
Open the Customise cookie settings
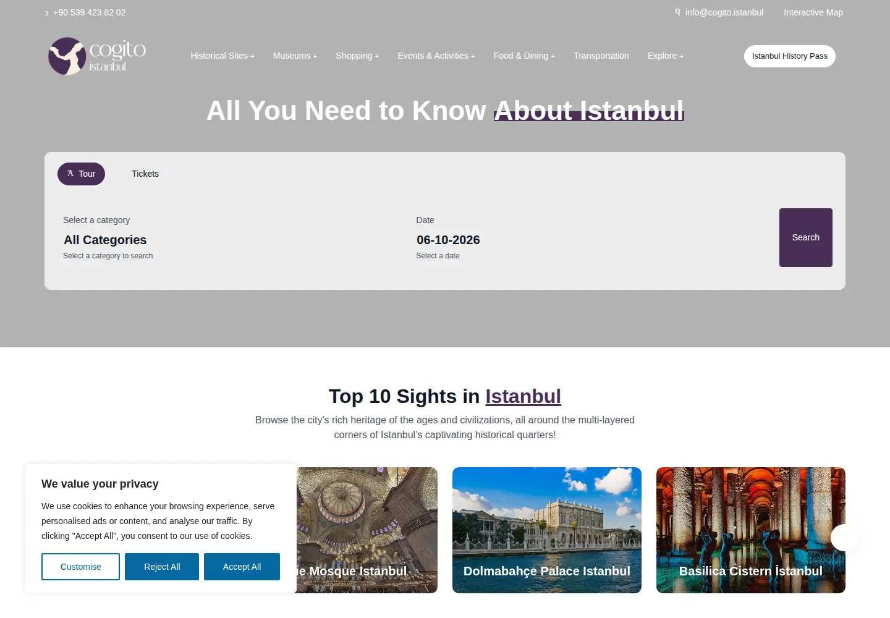pos(80,567)
